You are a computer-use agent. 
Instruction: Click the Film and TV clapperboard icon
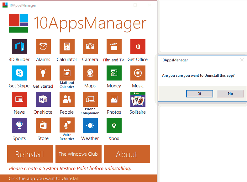tap(114, 47)
